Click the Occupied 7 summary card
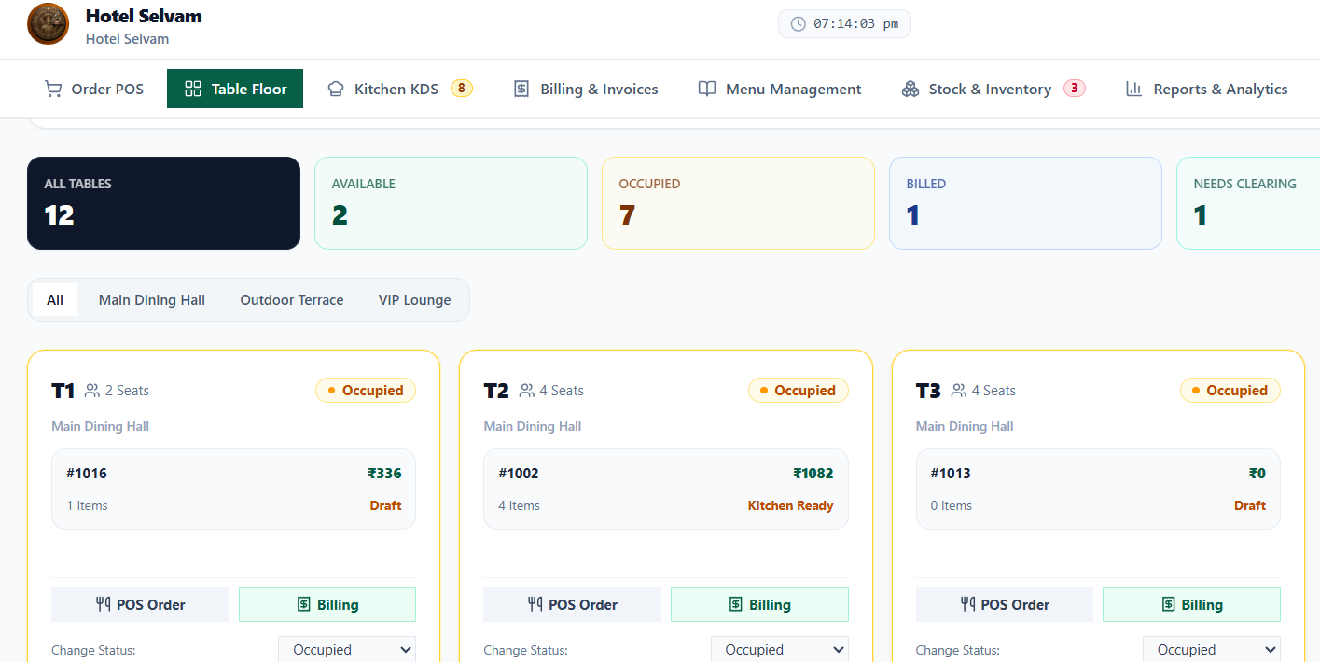Viewport: 1320px width, 662px height. click(738, 203)
